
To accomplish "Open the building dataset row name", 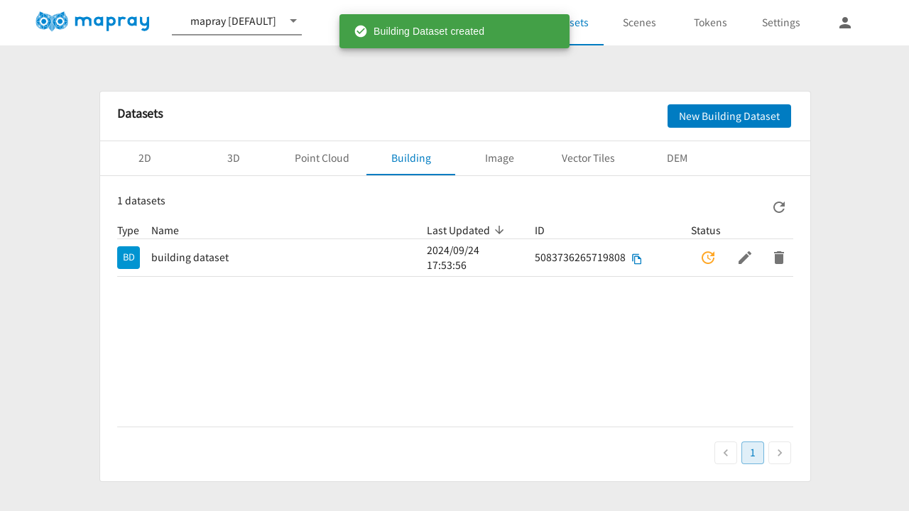I will pos(190,258).
